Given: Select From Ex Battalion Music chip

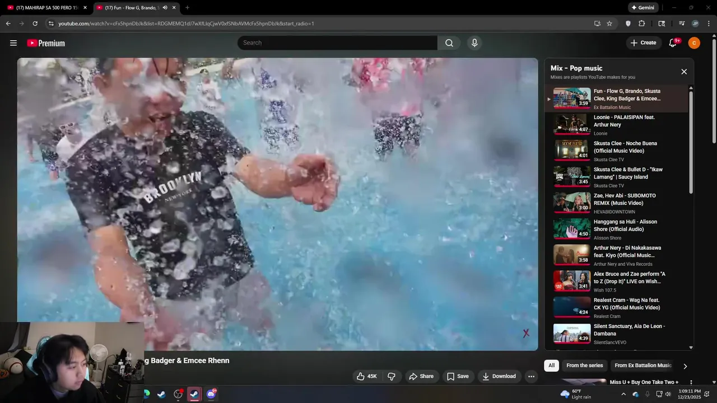Looking at the screenshot, I should pos(642,365).
